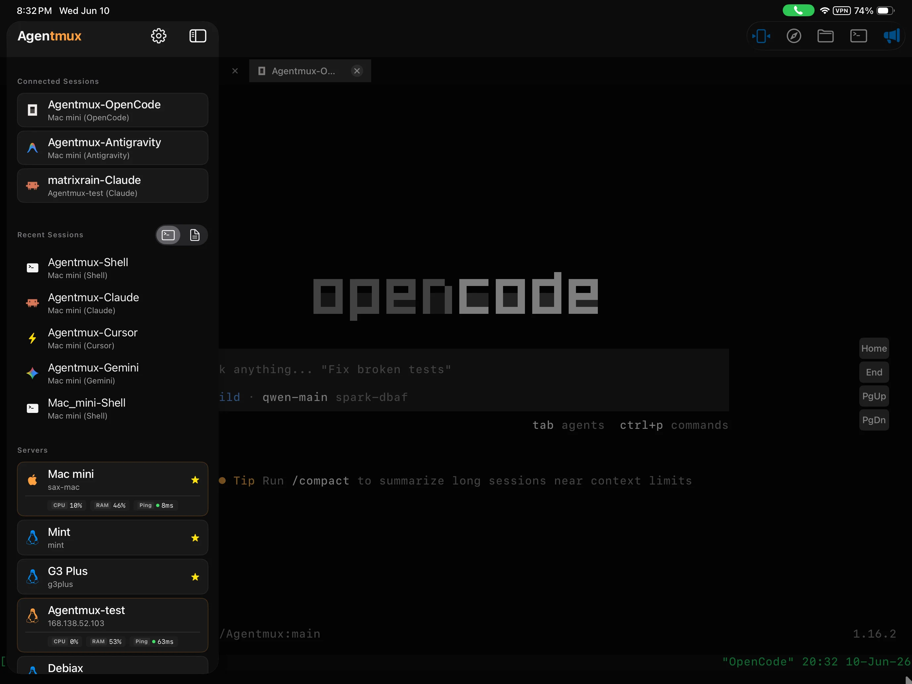Click the VPN status indicator

841,11
